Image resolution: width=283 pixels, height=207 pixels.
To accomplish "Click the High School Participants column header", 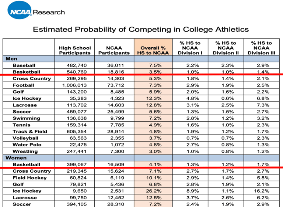I will pos(74,51).
